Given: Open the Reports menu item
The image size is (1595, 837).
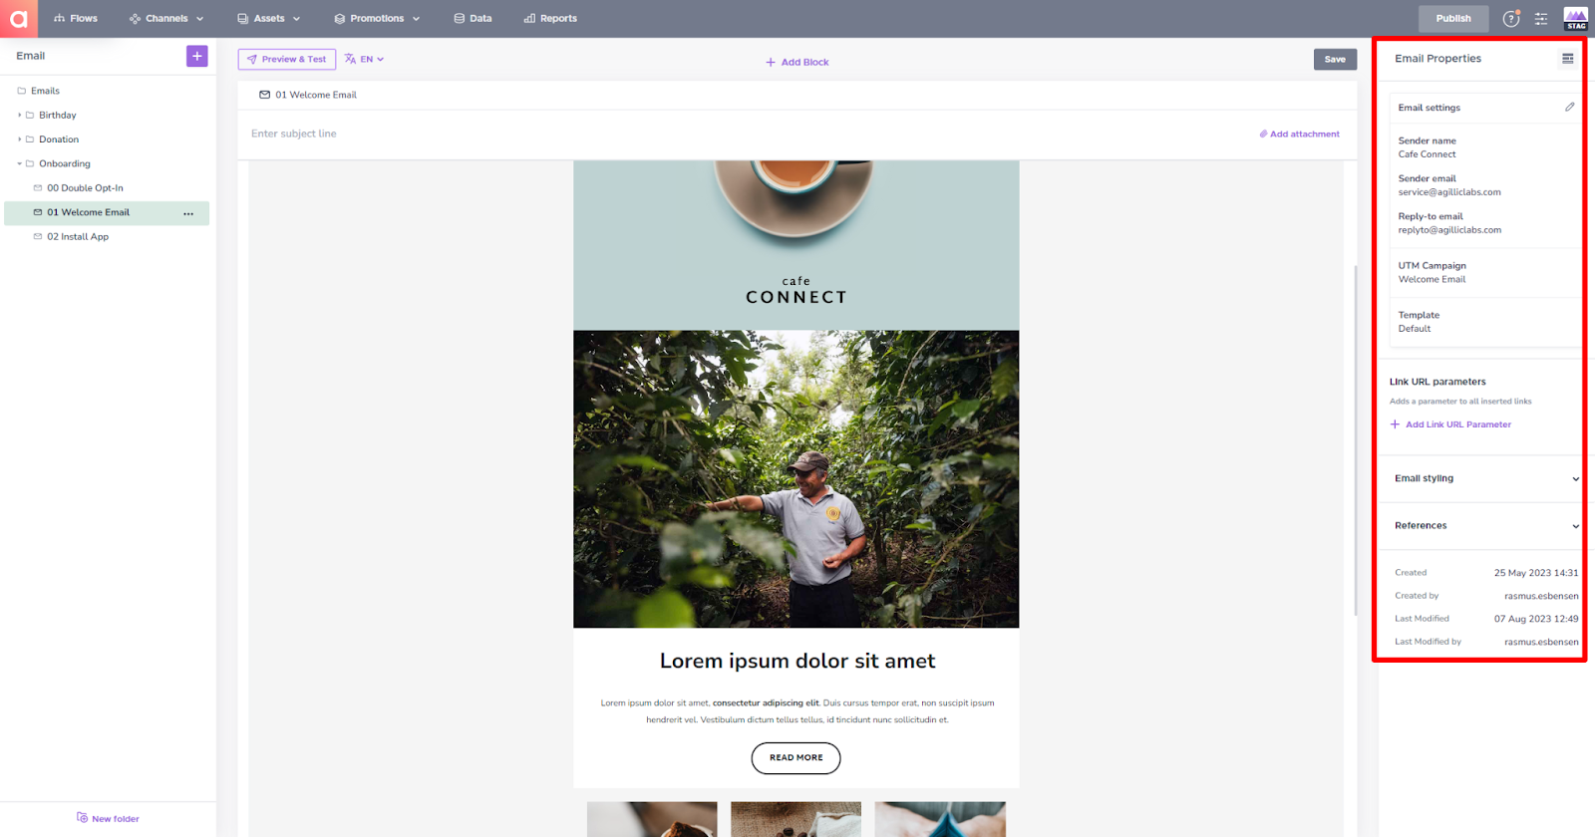Looking at the screenshot, I should pyautogui.click(x=550, y=19).
